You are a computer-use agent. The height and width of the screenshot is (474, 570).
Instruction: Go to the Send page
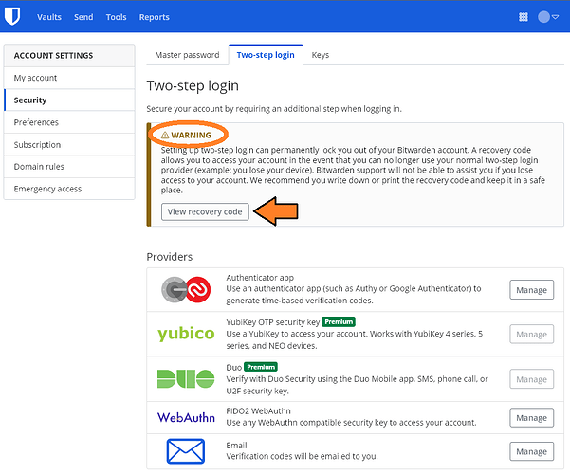[83, 17]
